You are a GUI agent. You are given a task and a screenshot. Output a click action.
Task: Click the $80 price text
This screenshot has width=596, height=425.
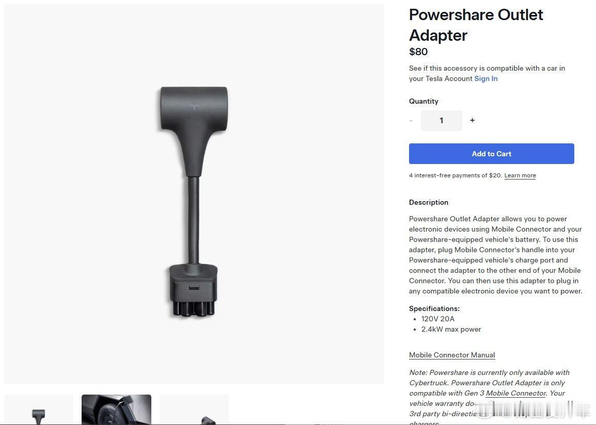point(418,52)
